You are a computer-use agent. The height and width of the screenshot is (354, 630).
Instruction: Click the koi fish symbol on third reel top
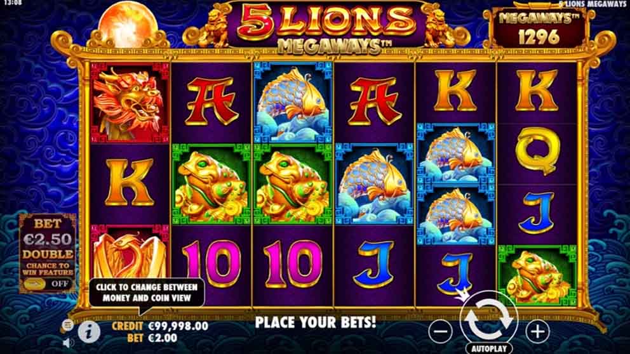pyautogui.click(x=293, y=102)
